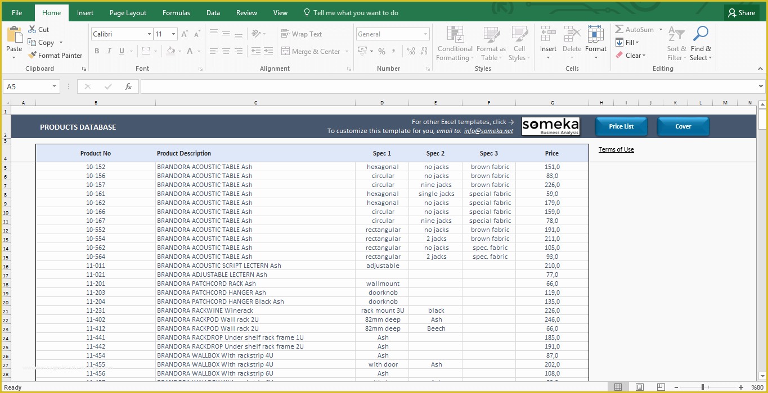The image size is (768, 393).
Task: Click the decrease indent icon
Action: click(x=256, y=51)
